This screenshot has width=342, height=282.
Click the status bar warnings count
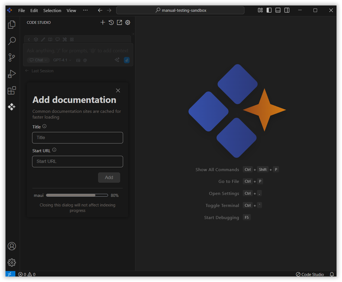32,274
